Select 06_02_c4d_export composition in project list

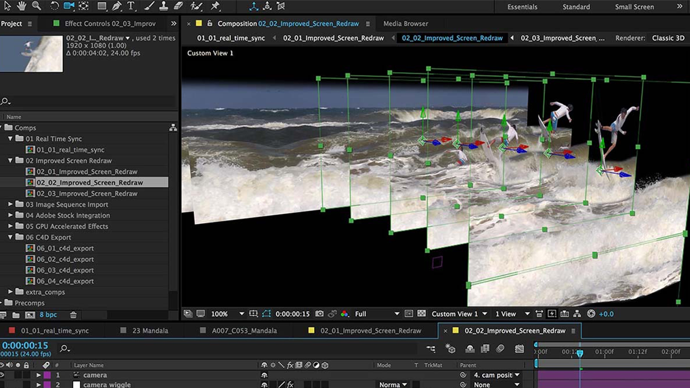point(65,259)
